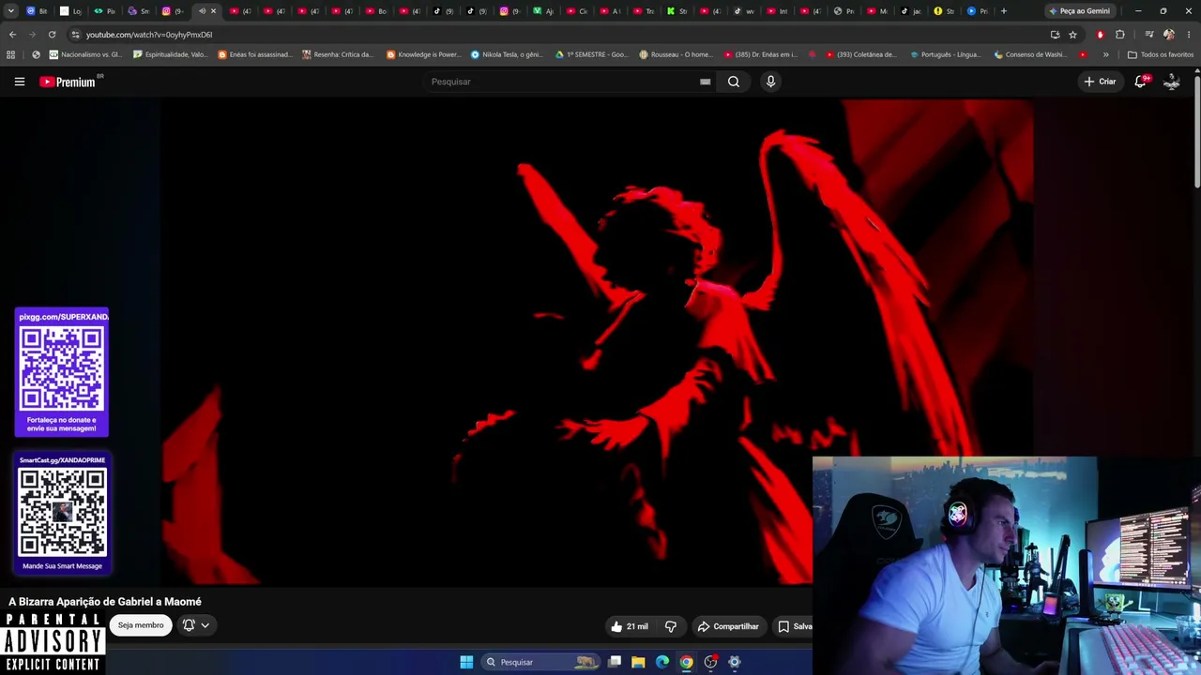Open the red shield extension icon
The image size is (1201, 675).
pos(1101,35)
